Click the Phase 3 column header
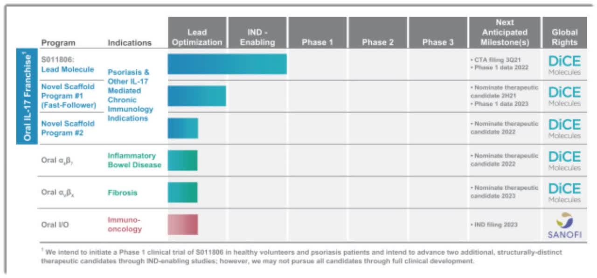 click(437, 42)
